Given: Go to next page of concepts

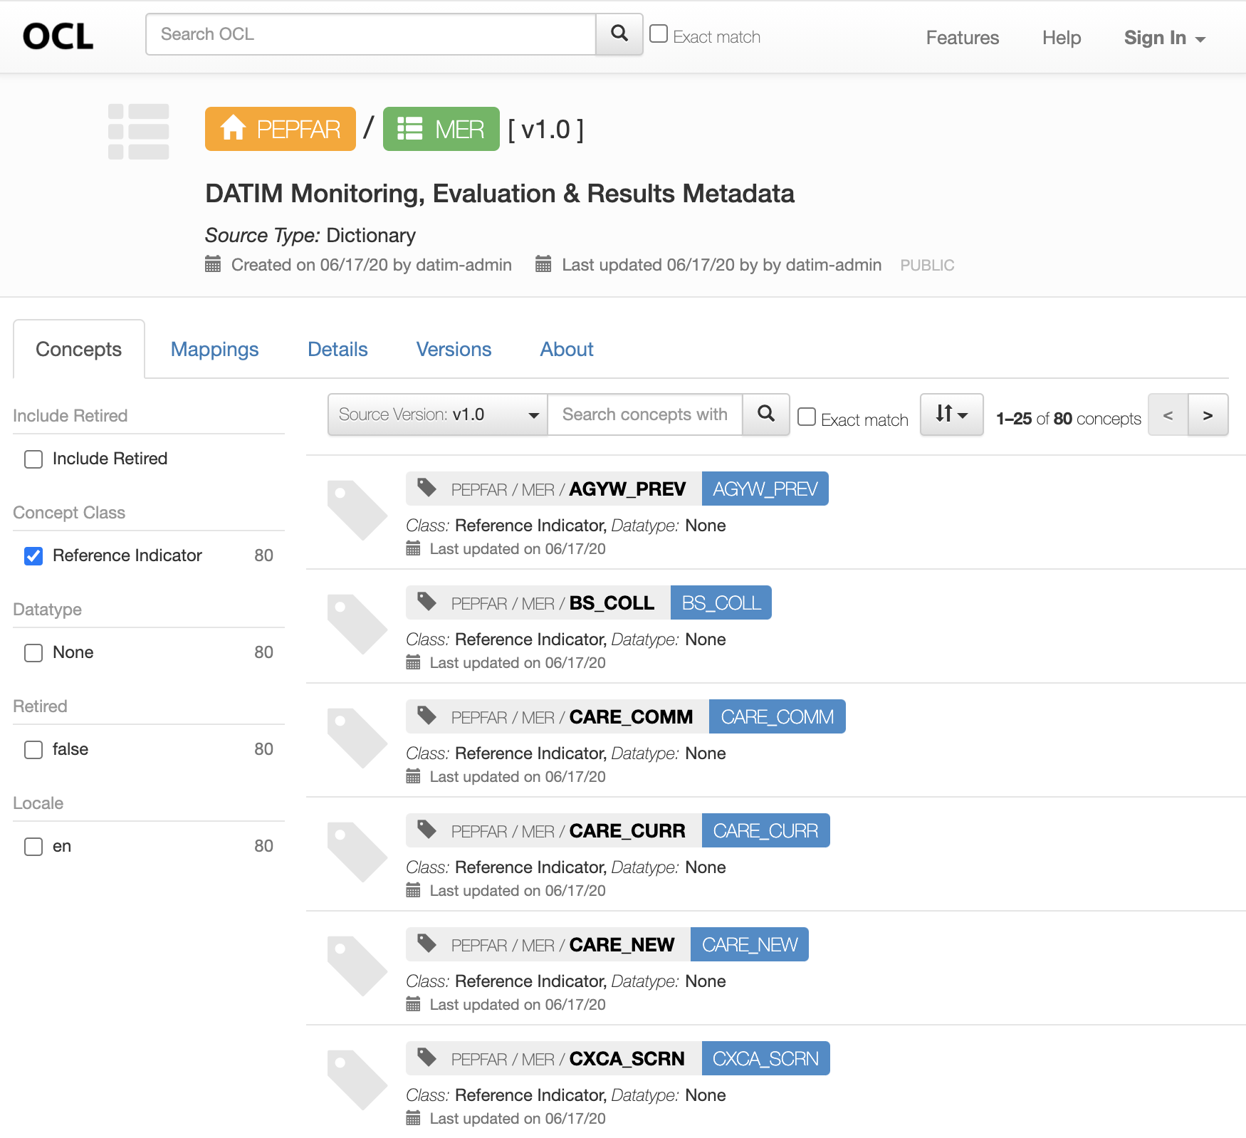Looking at the screenshot, I should click(1208, 415).
